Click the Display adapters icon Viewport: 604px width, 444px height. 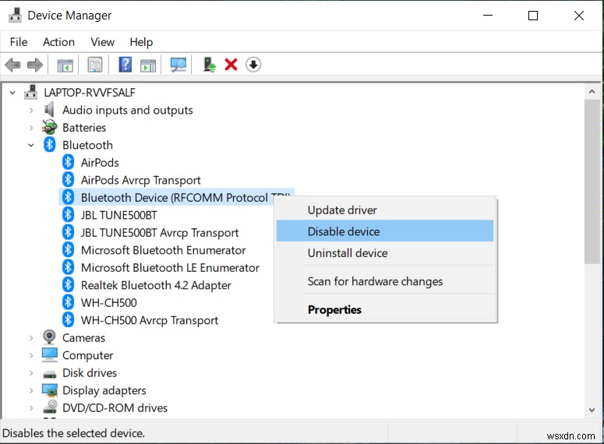click(x=50, y=390)
